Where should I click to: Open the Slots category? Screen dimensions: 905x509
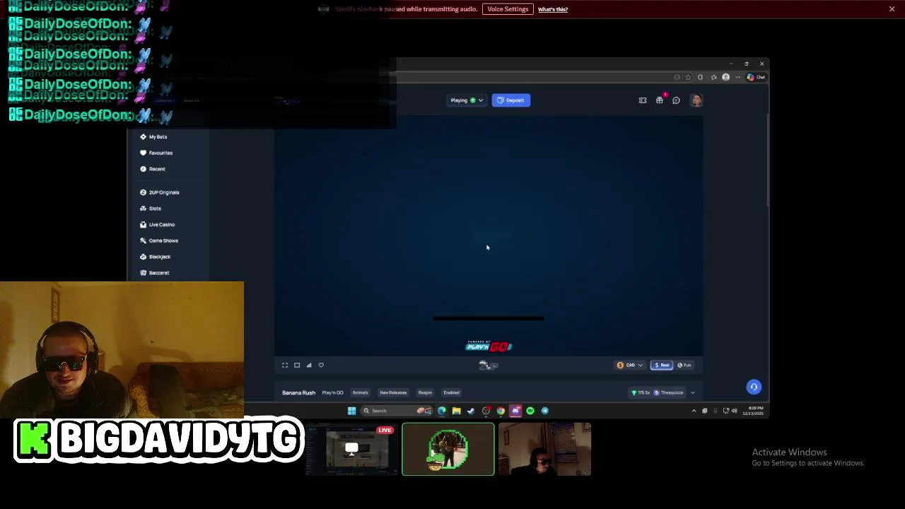coord(151,209)
